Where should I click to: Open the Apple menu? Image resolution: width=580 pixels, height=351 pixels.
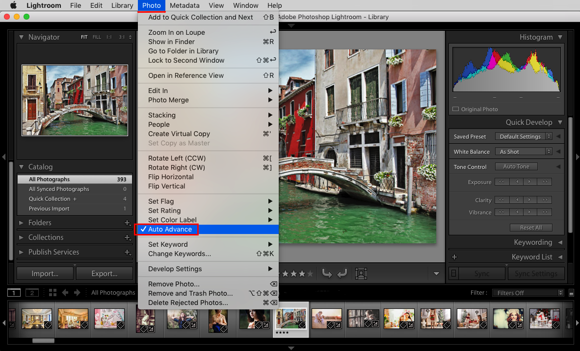click(14, 5)
